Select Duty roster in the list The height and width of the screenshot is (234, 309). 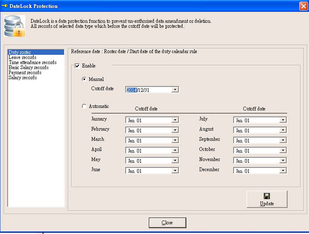[36, 52]
